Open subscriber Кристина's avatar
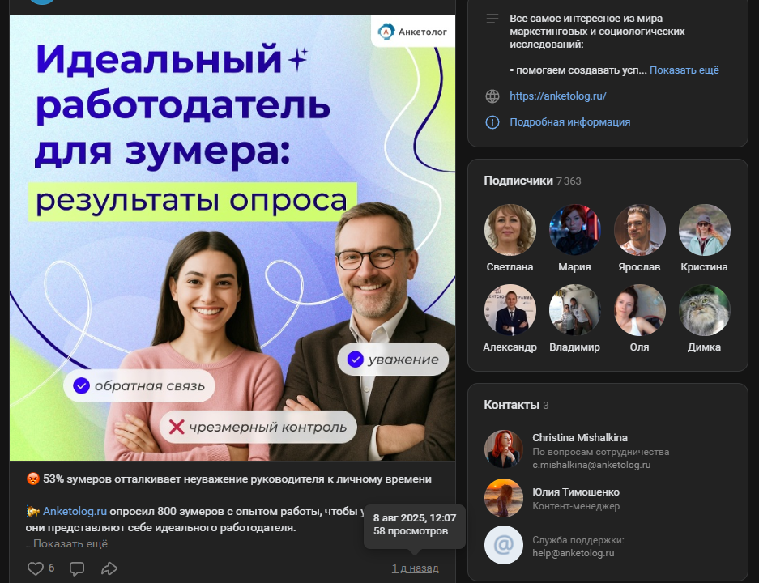The image size is (759, 583). (704, 230)
